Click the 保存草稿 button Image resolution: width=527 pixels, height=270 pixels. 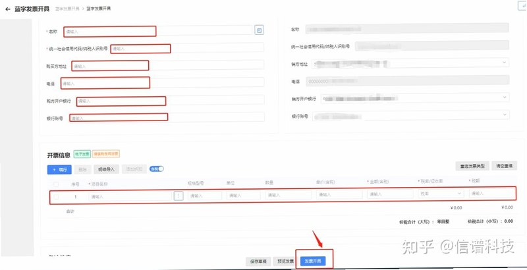pyautogui.click(x=258, y=261)
